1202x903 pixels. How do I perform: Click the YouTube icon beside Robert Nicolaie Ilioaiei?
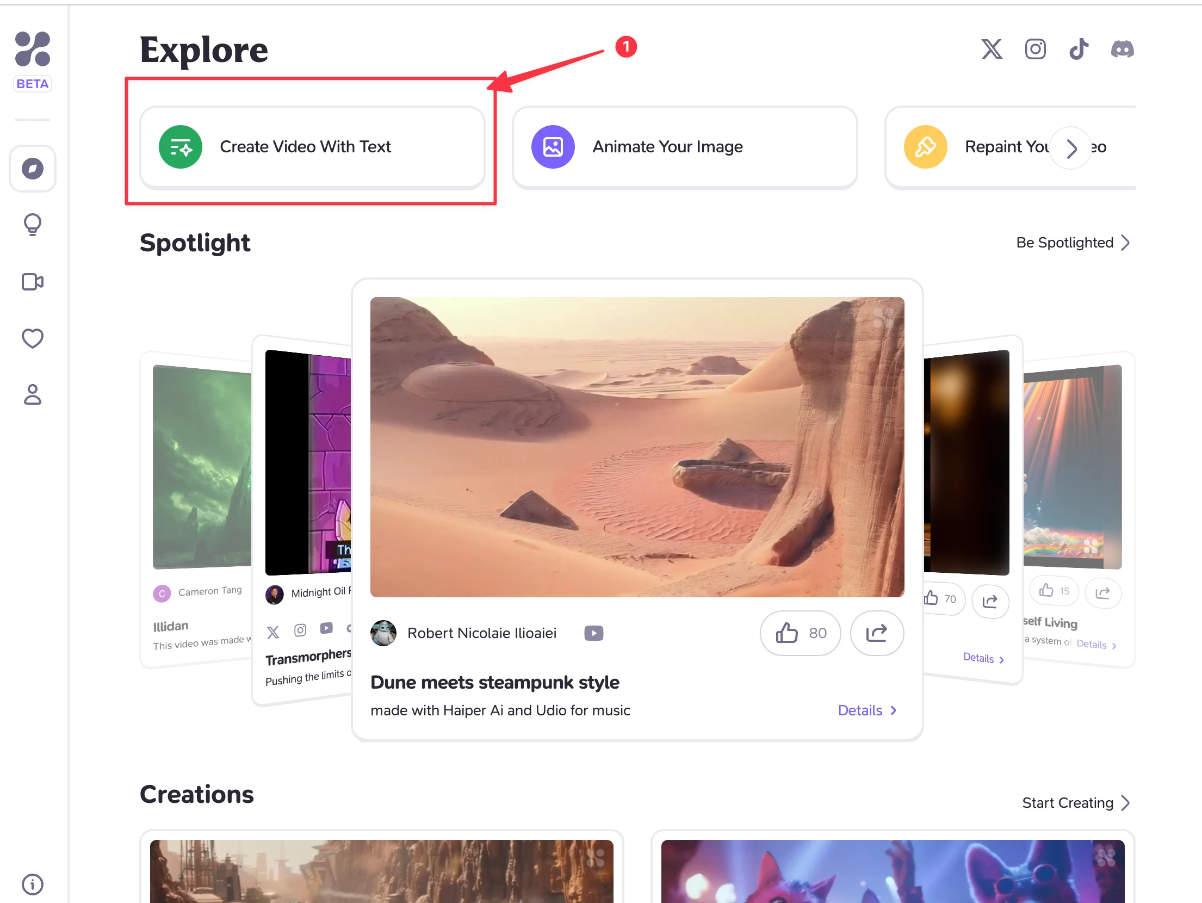pos(594,633)
